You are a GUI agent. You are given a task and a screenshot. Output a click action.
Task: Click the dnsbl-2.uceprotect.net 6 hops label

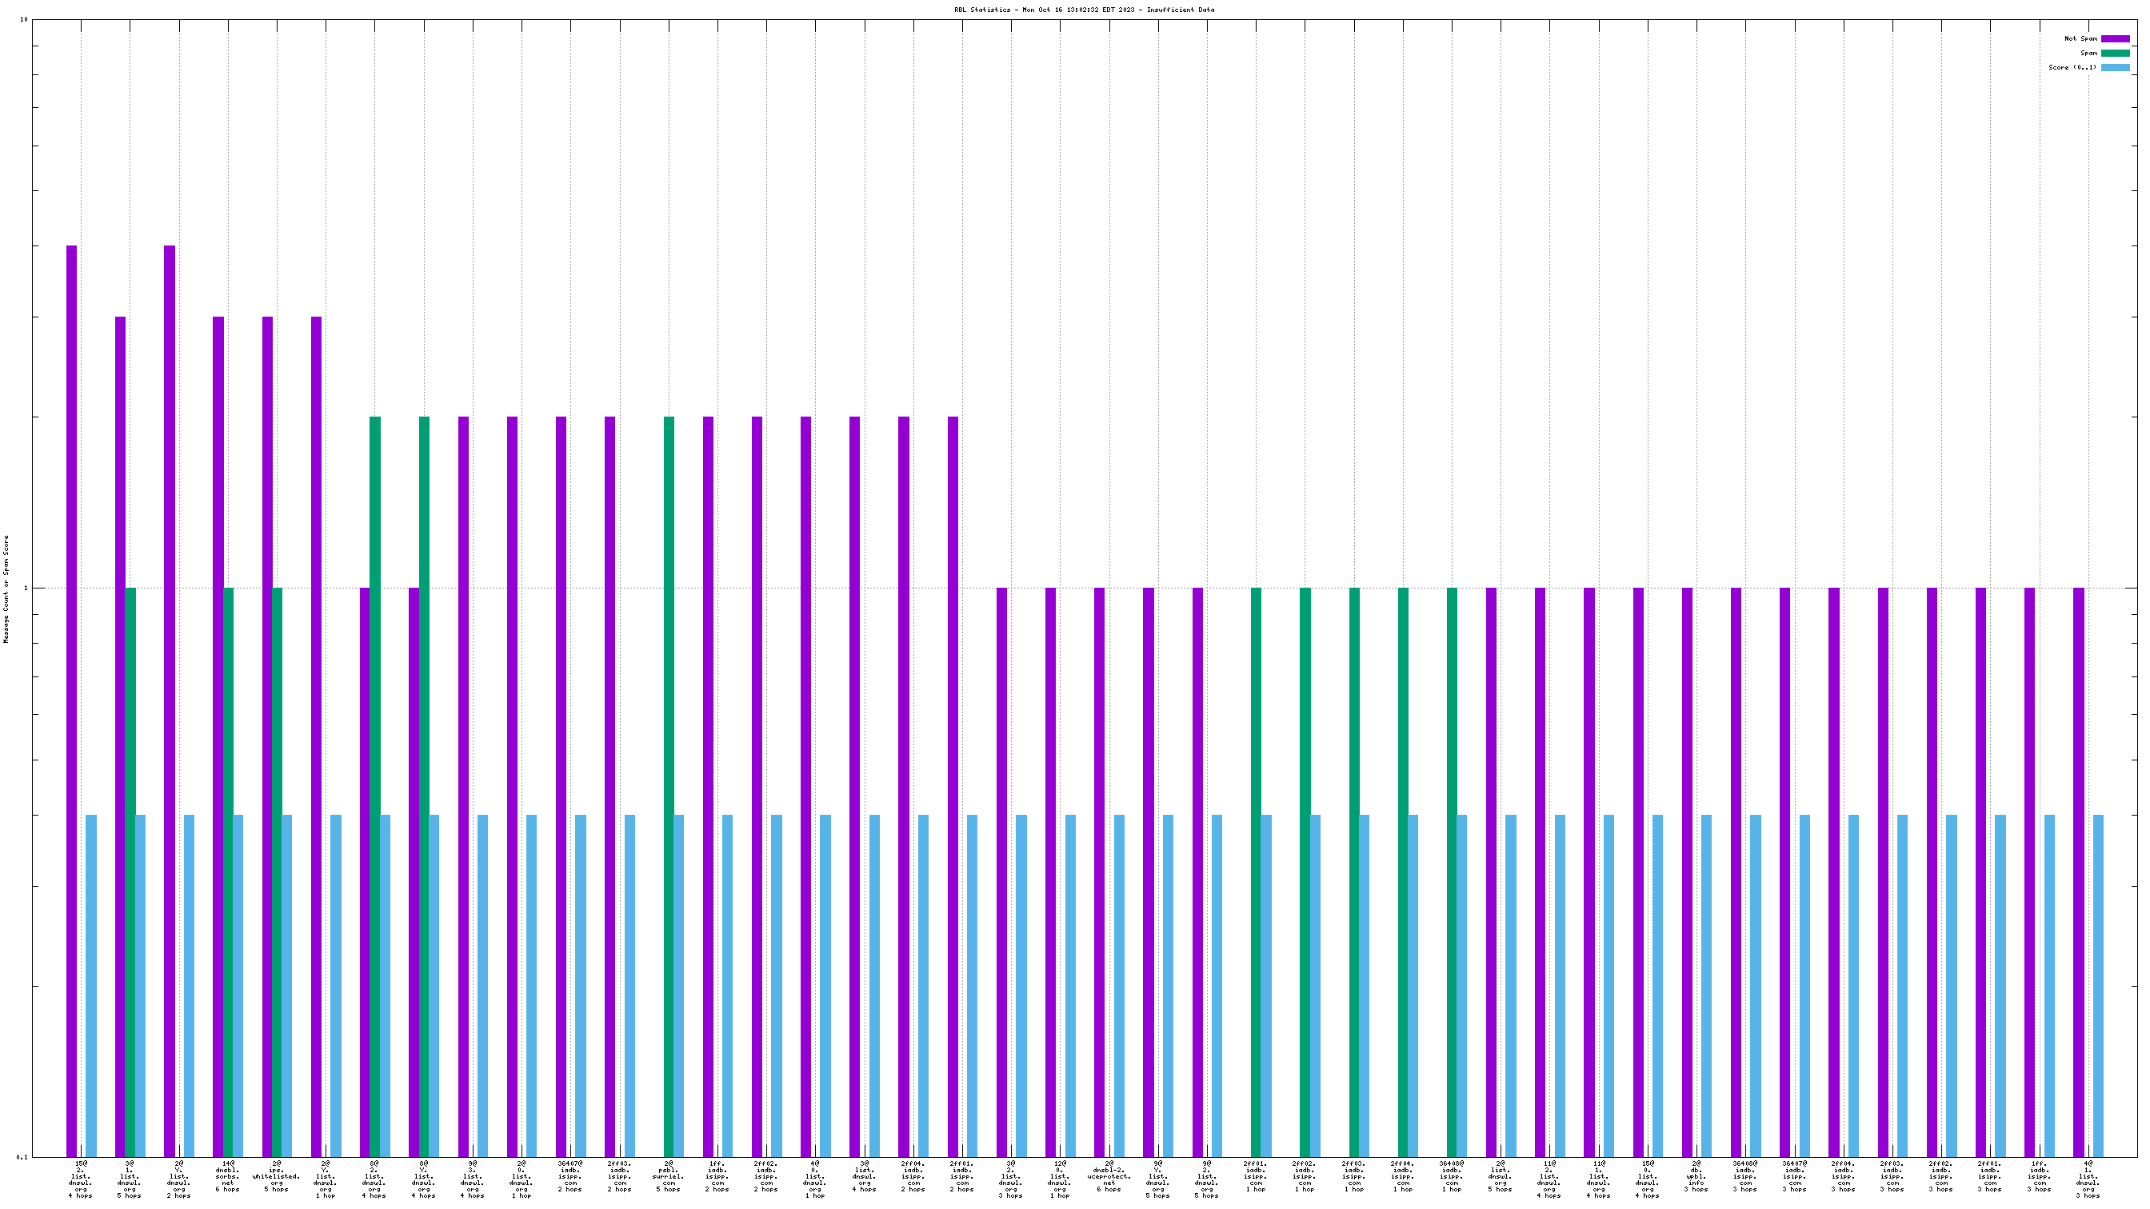pyautogui.click(x=1109, y=1176)
